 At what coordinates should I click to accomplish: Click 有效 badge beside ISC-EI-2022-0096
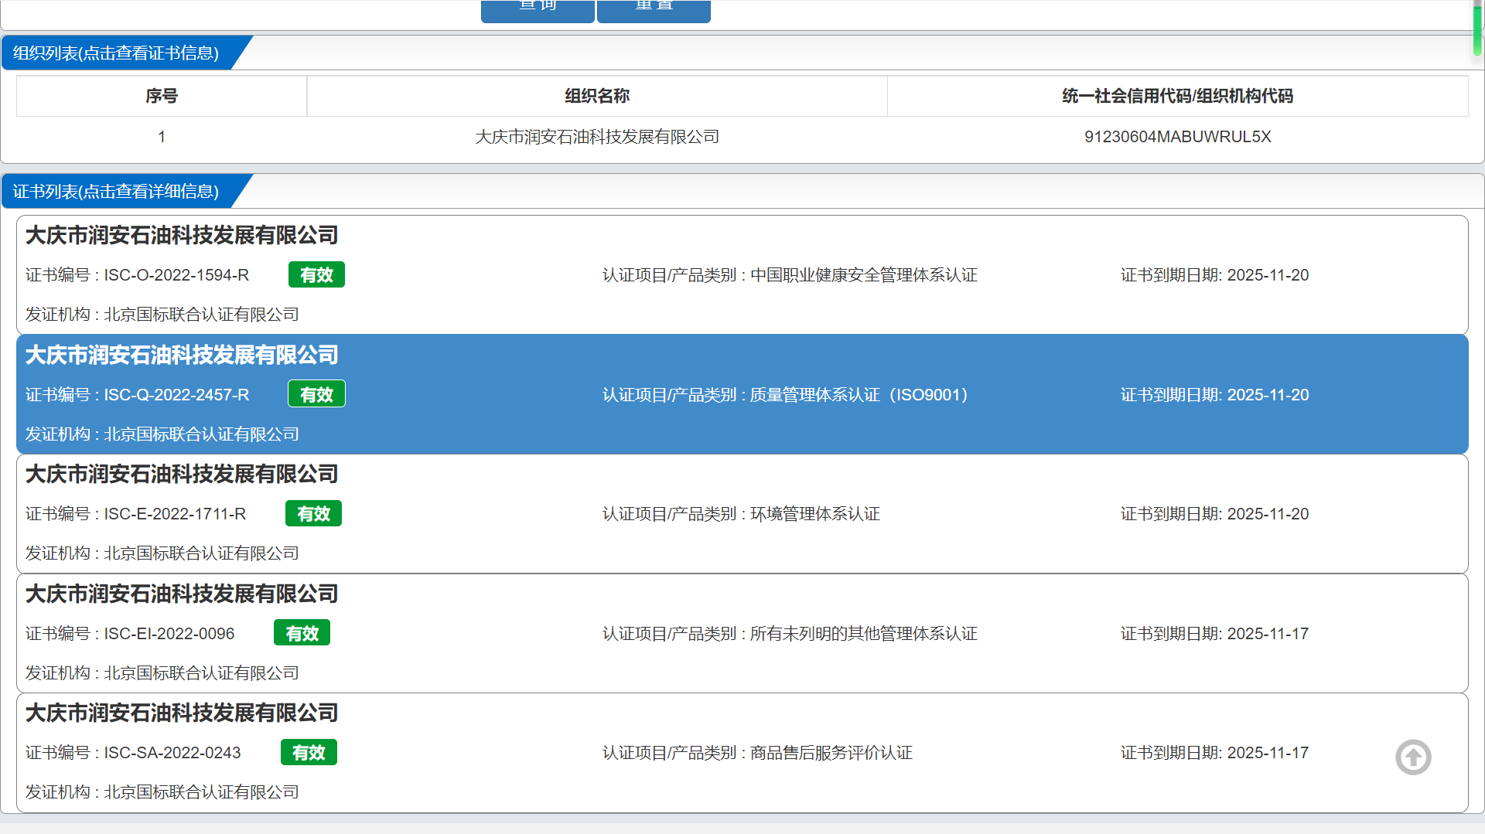[302, 633]
